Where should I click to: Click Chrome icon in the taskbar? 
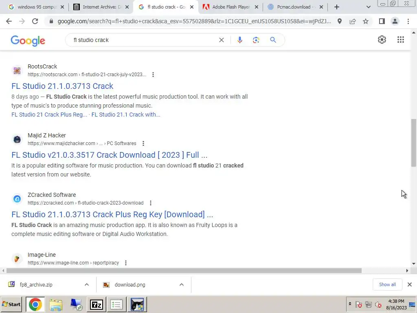tap(35, 304)
